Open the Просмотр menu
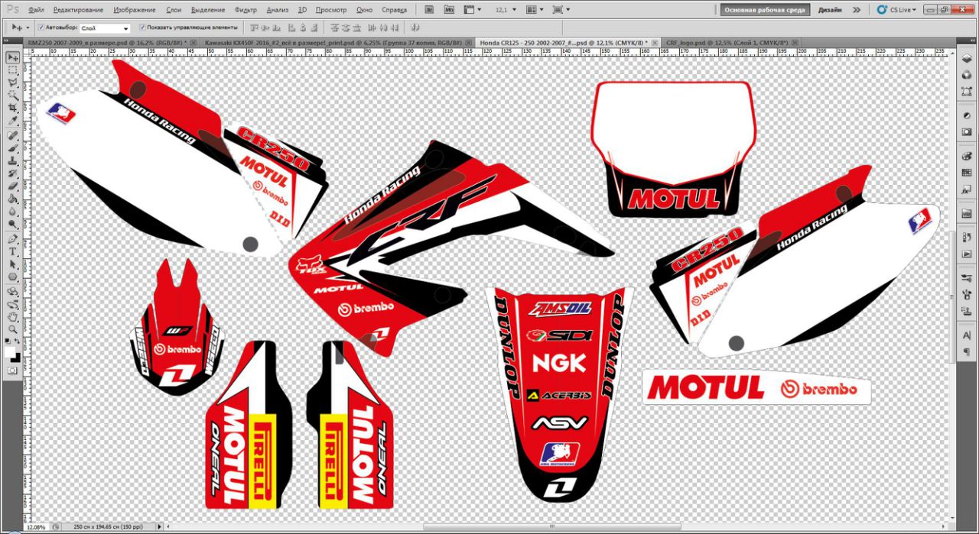 point(331,10)
